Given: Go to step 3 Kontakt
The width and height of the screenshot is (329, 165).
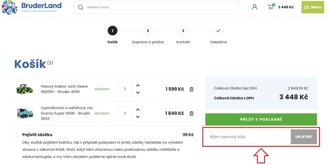Looking at the screenshot, I should pos(183,31).
